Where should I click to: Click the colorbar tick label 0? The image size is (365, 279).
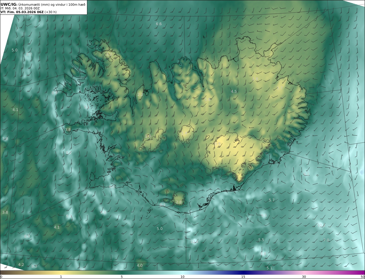(1, 277)
